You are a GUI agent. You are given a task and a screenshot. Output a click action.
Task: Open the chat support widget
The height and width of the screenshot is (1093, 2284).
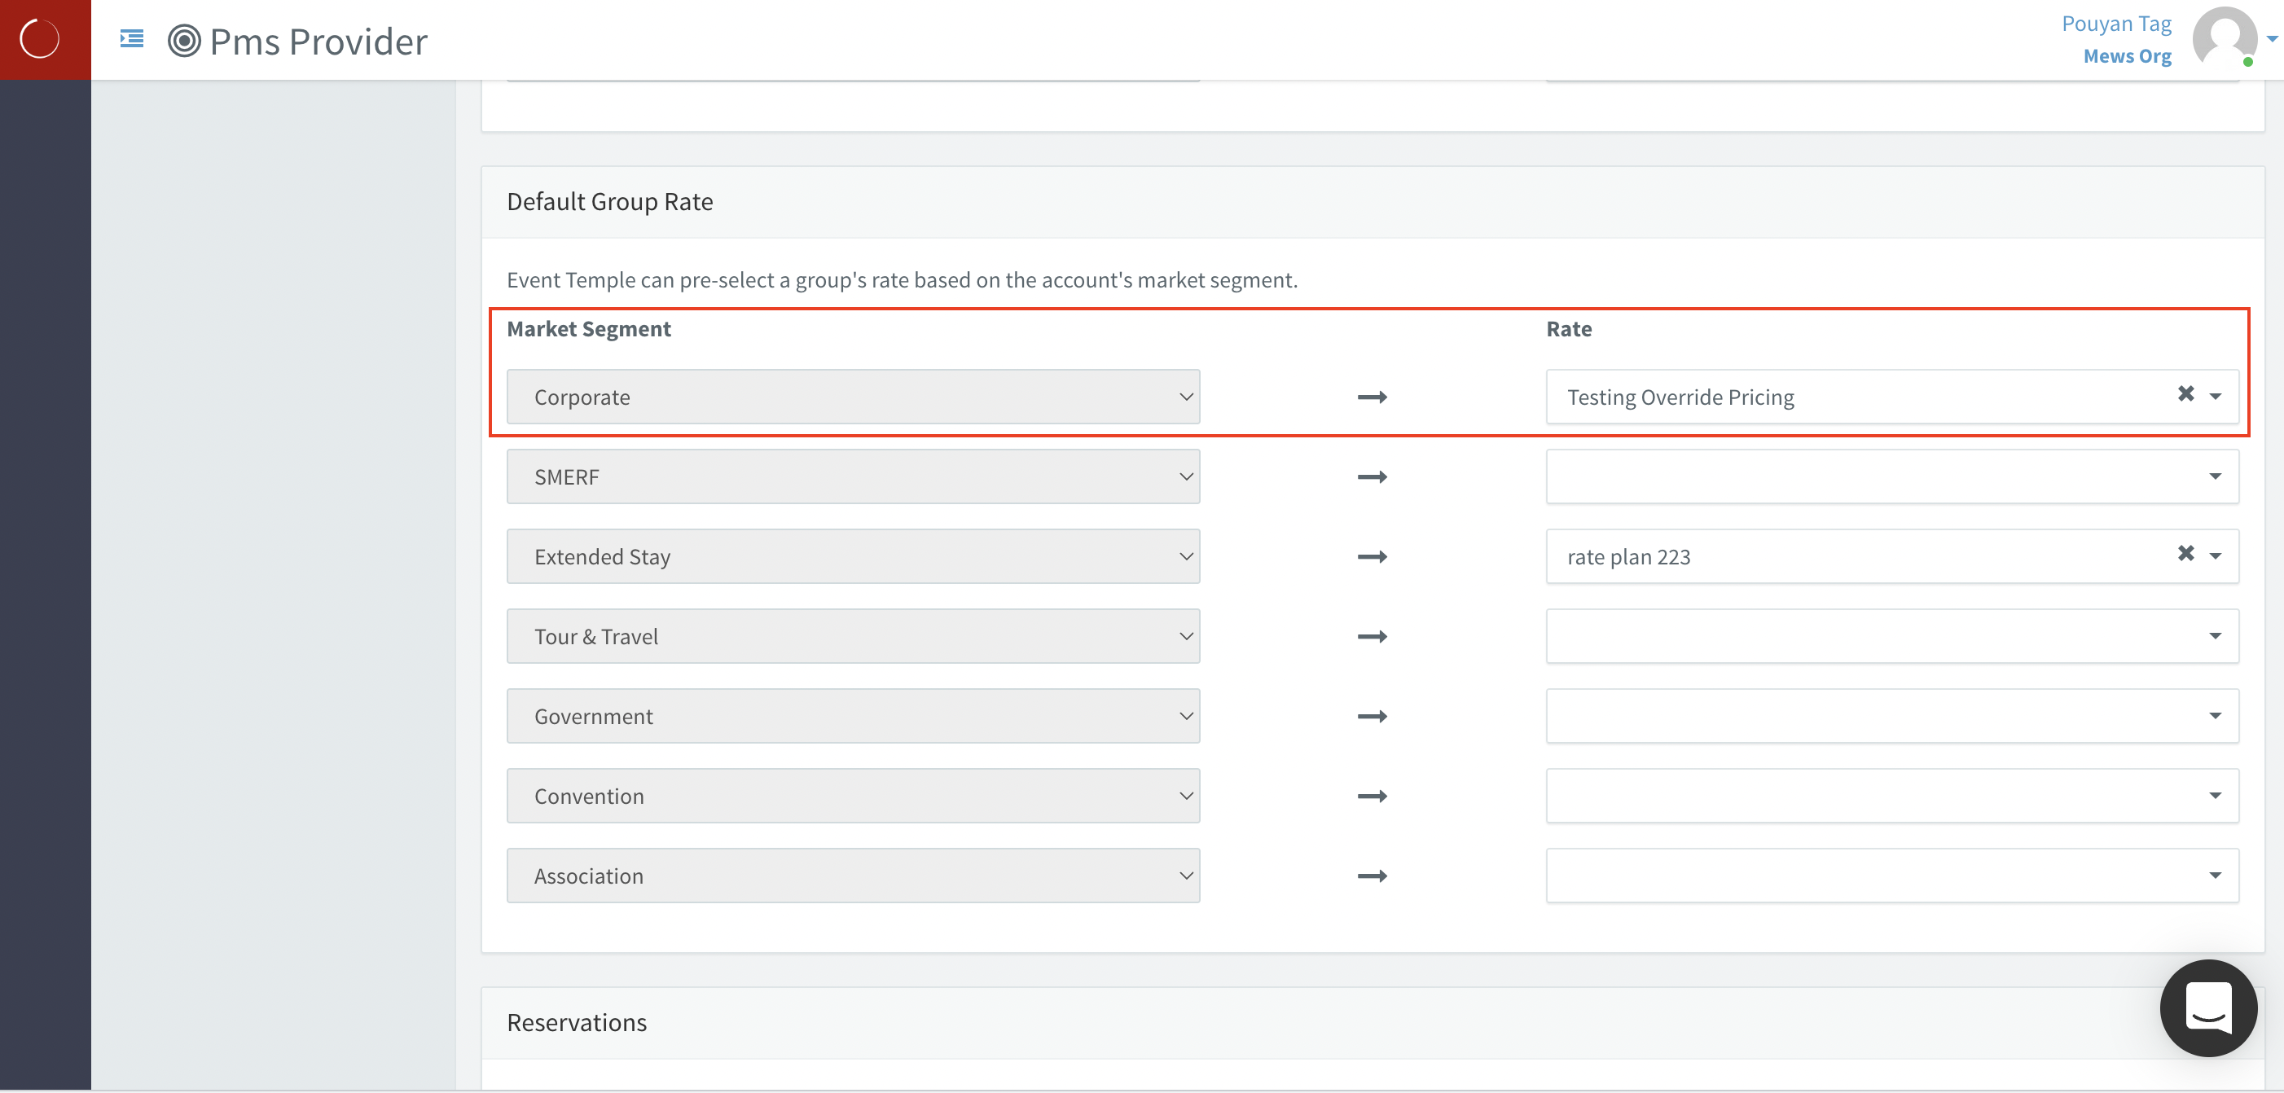tap(2207, 1008)
